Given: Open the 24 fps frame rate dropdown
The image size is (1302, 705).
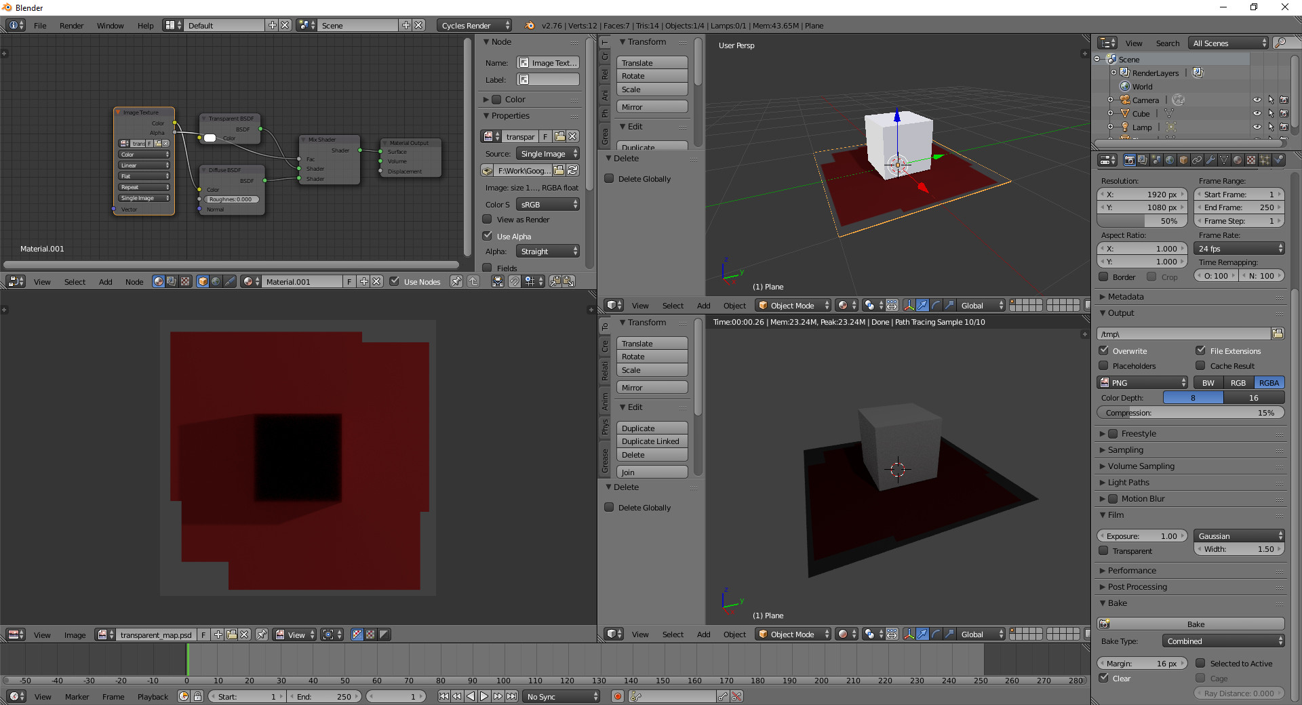Looking at the screenshot, I should click(x=1239, y=249).
